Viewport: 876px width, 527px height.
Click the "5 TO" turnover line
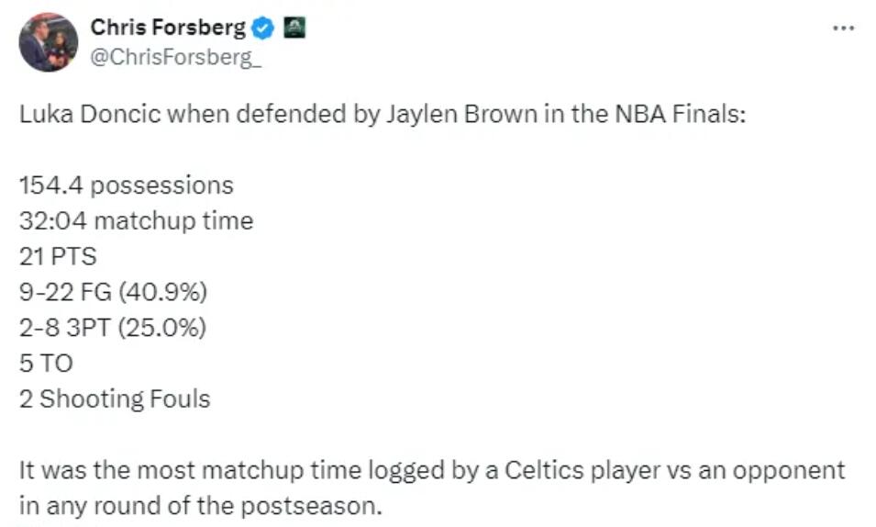coord(46,364)
